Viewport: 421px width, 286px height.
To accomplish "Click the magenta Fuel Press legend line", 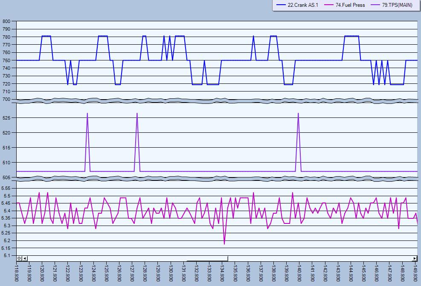I will click(328, 5).
